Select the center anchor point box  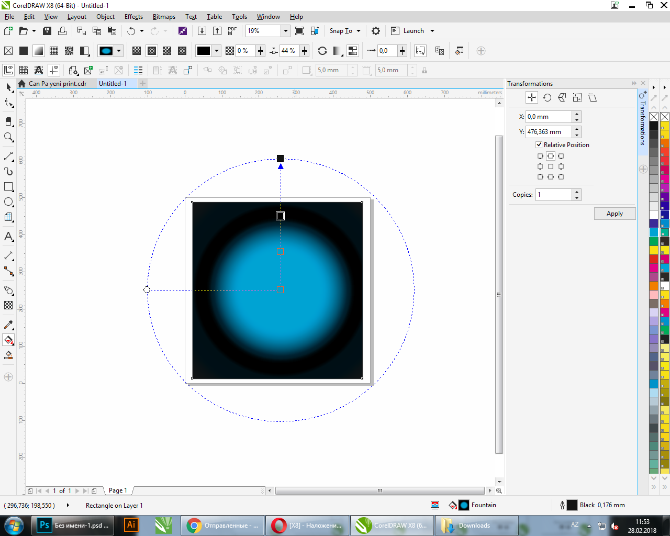550,166
